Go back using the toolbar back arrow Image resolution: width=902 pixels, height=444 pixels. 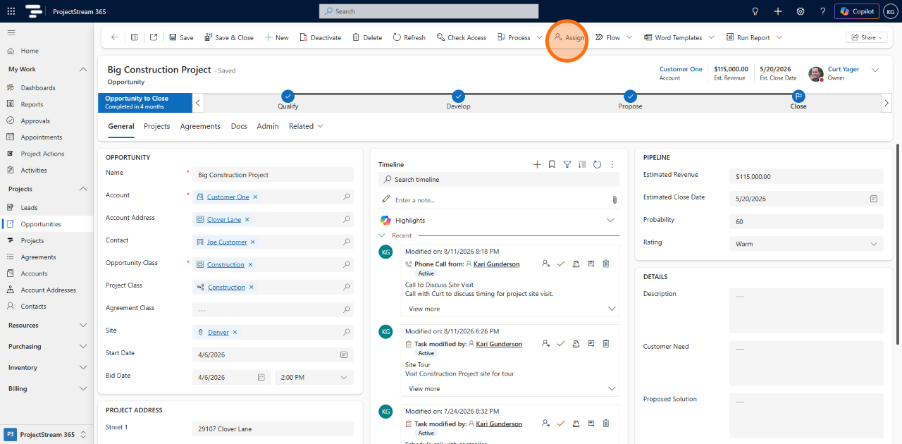114,37
